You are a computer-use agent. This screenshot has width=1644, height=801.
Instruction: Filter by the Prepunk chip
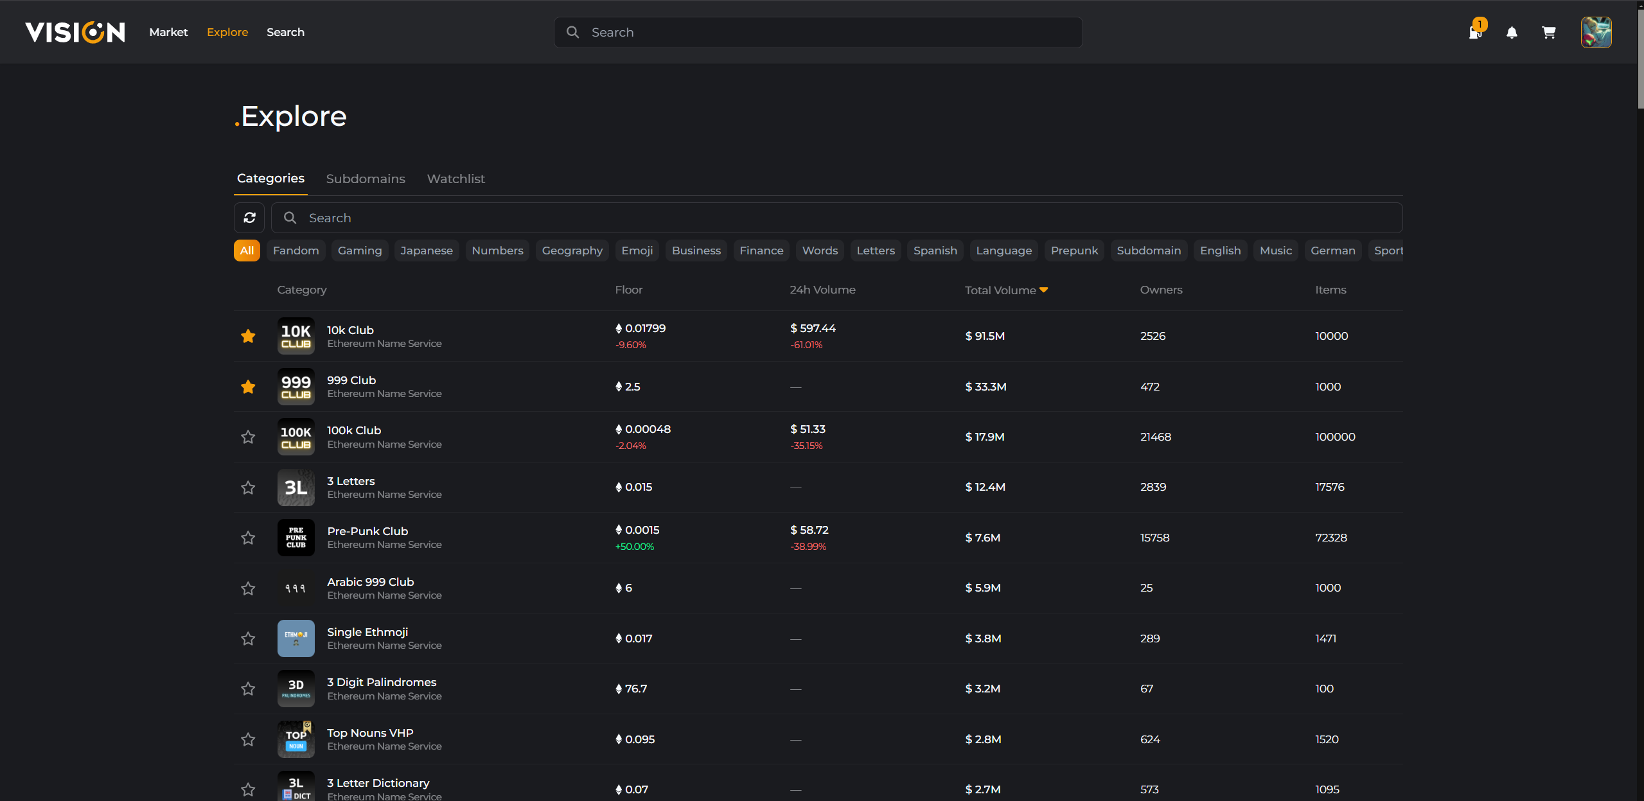point(1074,251)
